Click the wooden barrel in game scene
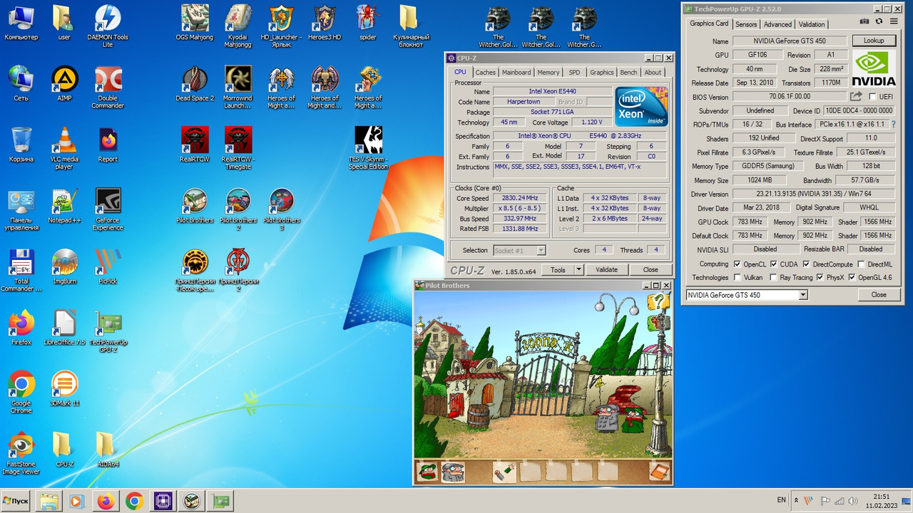The image size is (913, 513). (x=478, y=416)
